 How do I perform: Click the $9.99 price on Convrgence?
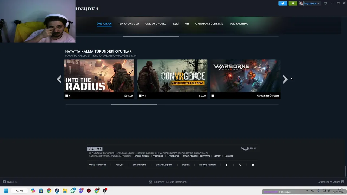coord(203,96)
